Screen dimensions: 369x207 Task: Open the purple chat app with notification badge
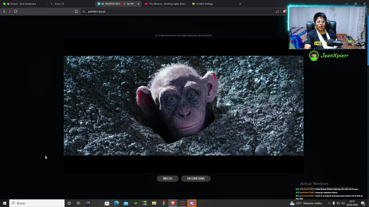point(192,203)
